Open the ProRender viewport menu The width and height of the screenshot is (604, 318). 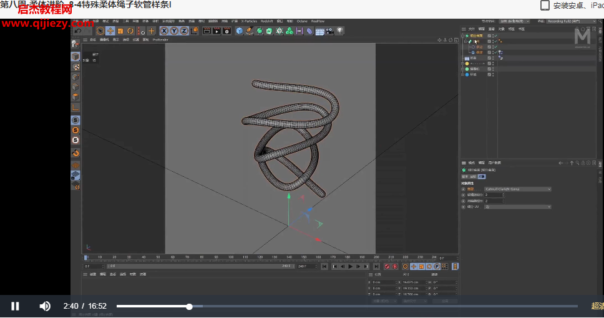click(160, 40)
